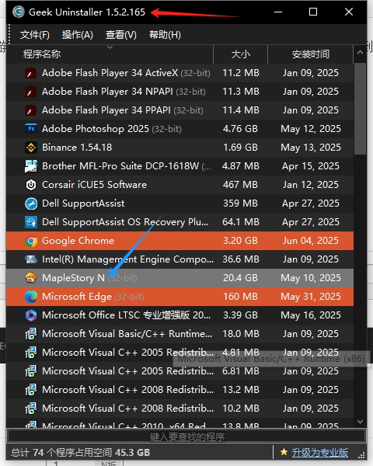373x466 pixels.
Task: Focus the 键入要查找的程序 search field
Action: (186, 436)
